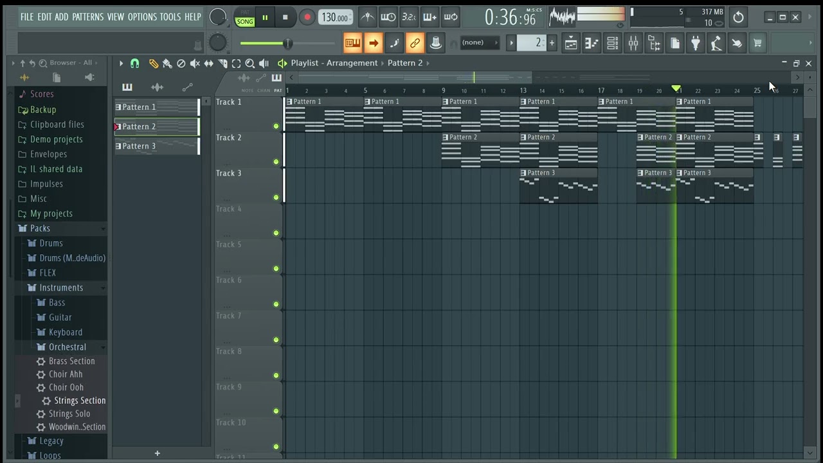Open the PATTERNS menu
This screenshot has height=463, width=823.
tap(87, 17)
